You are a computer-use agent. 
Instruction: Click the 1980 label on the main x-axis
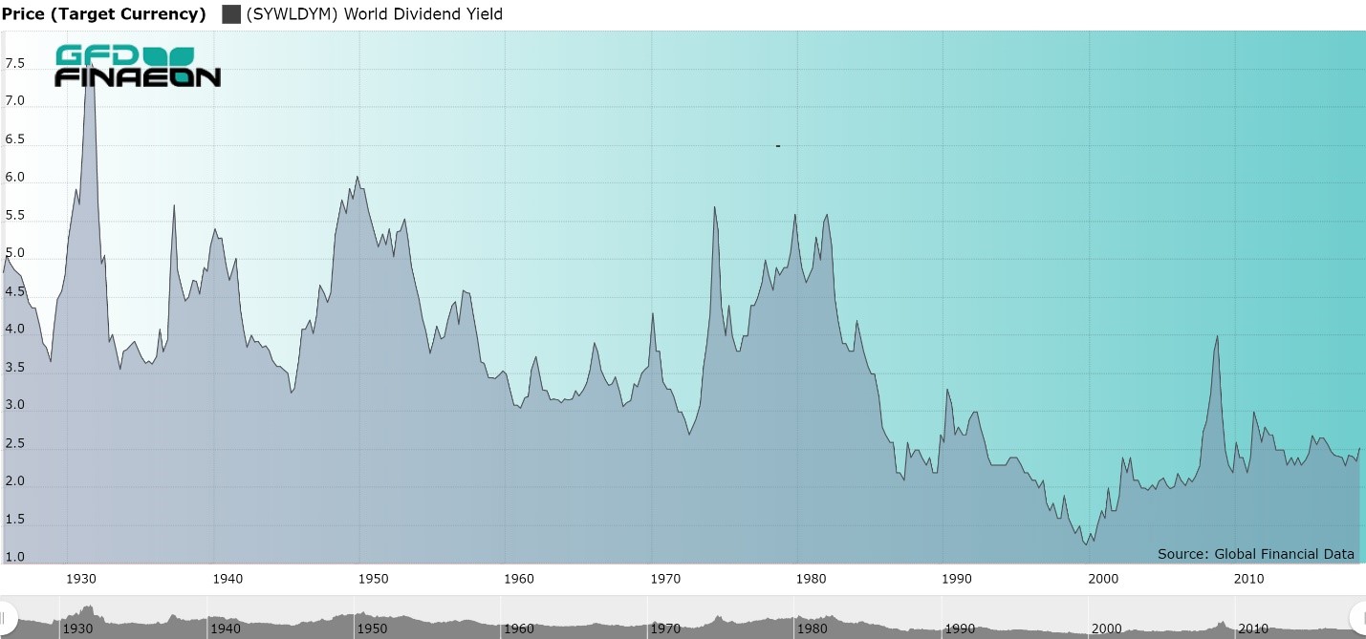click(x=811, y=579)
